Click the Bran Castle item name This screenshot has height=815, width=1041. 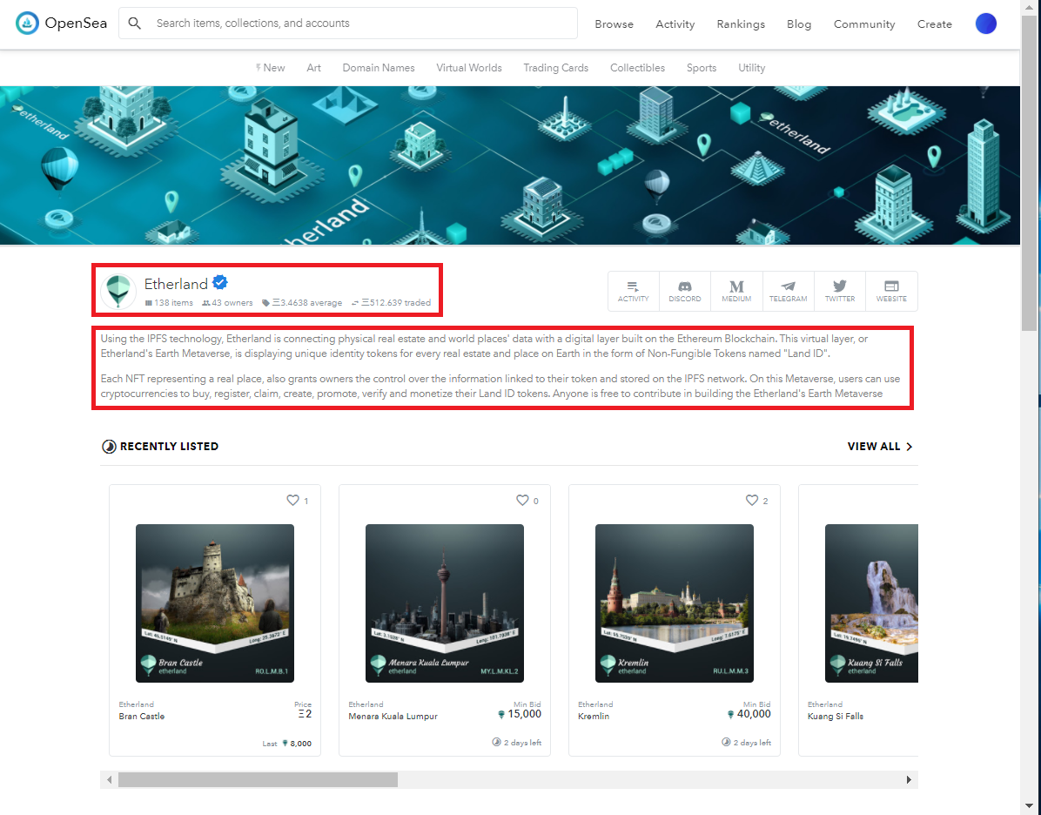[x=141, y=716]
